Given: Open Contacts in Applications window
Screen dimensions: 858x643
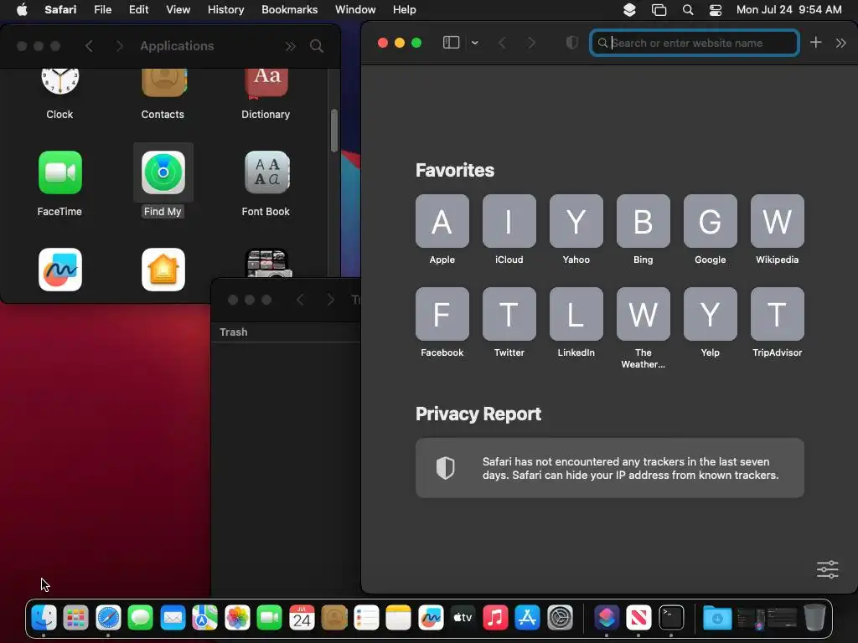Looking at the screenshot, I should tap(163, 81).
